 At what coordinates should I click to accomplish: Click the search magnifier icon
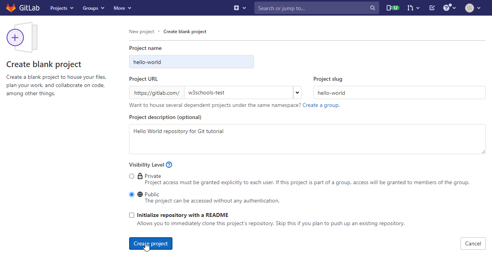[373, 8]
